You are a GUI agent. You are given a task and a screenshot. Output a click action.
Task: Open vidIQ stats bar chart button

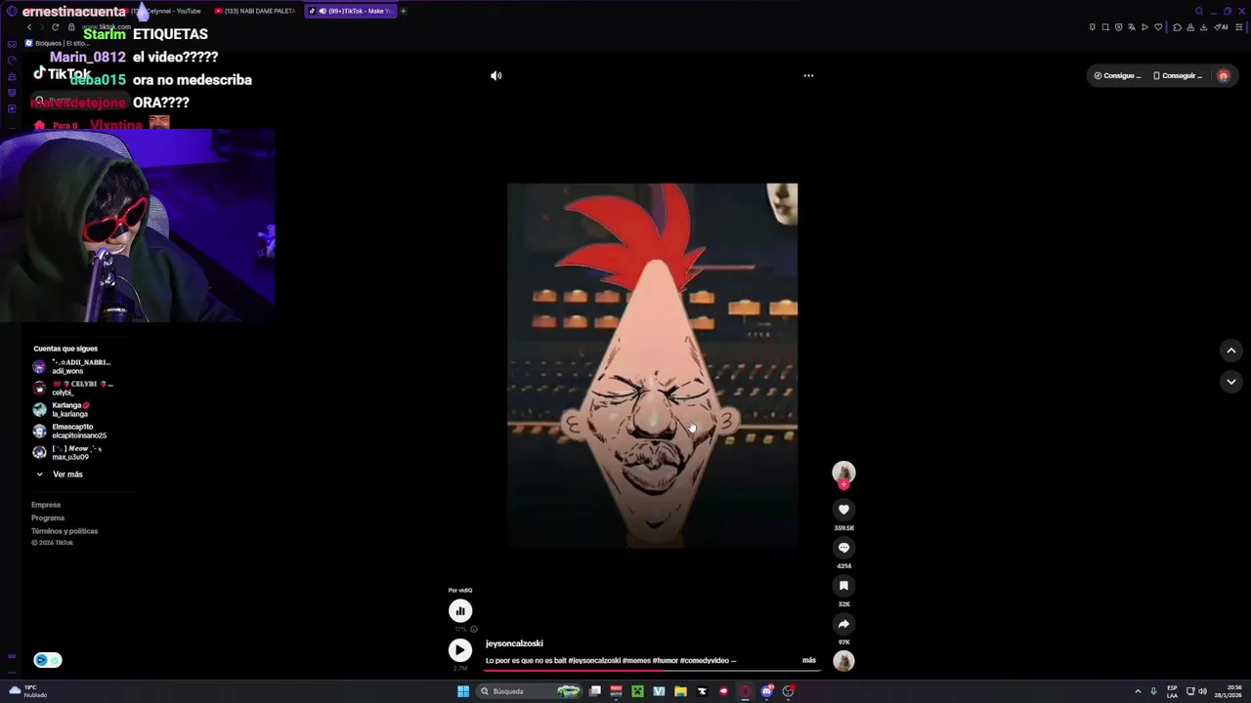460,611
